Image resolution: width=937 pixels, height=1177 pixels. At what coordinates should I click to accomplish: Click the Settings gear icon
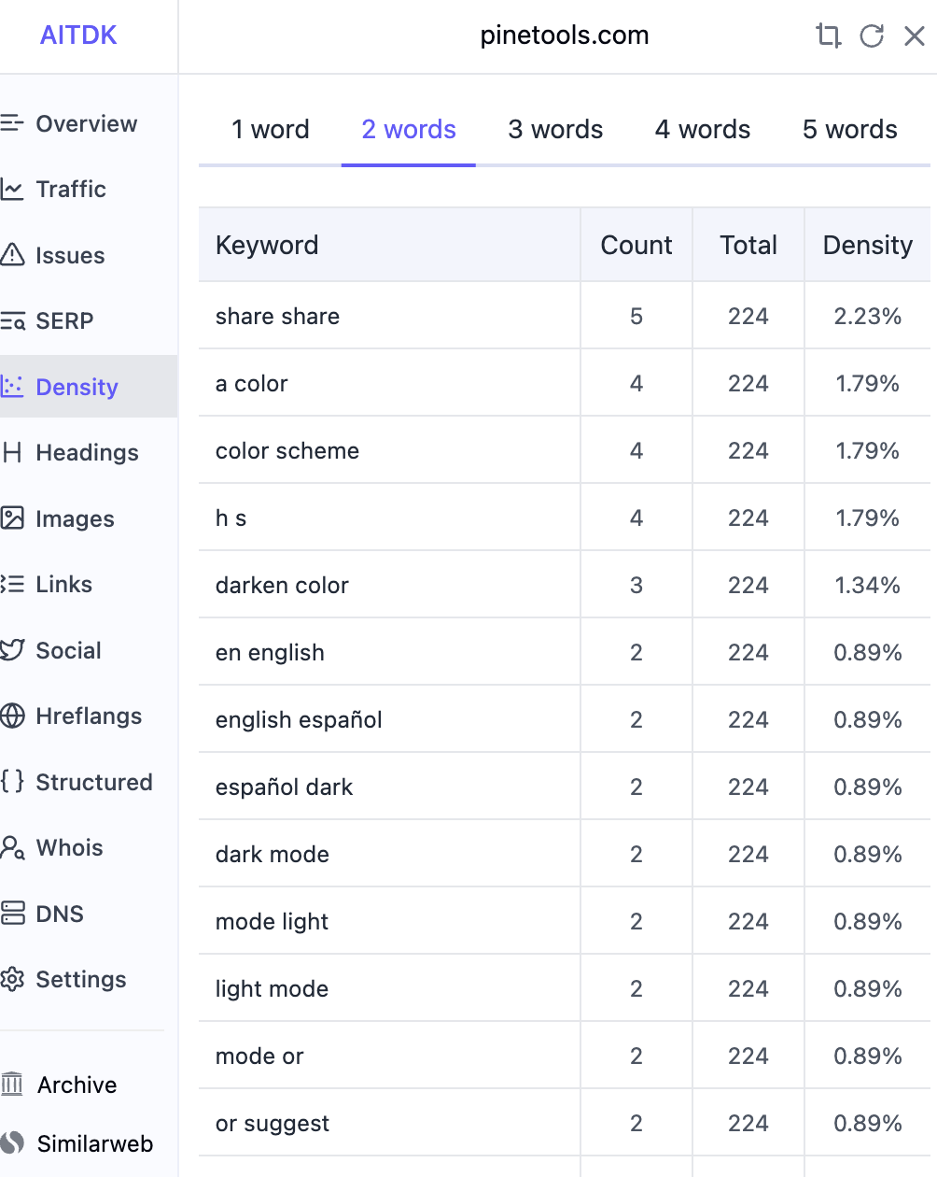(x=12, y=980)
